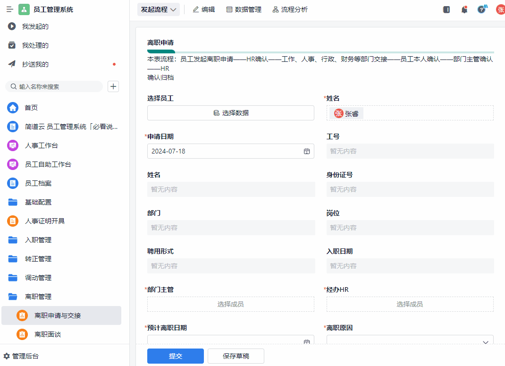
Task: Open the 流程分析 tab
Action: 290,9
